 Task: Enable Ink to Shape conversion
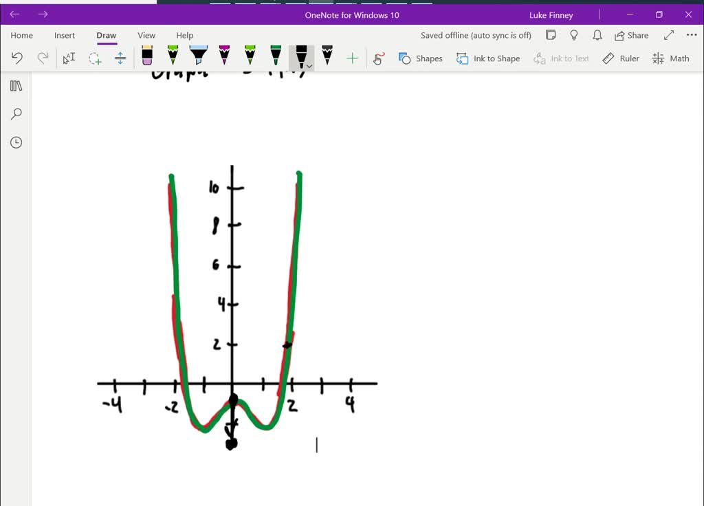[488, 58]
